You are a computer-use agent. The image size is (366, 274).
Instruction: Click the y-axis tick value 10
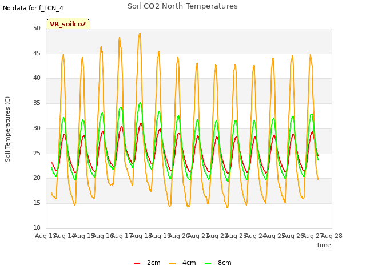[x=37, y=228]
